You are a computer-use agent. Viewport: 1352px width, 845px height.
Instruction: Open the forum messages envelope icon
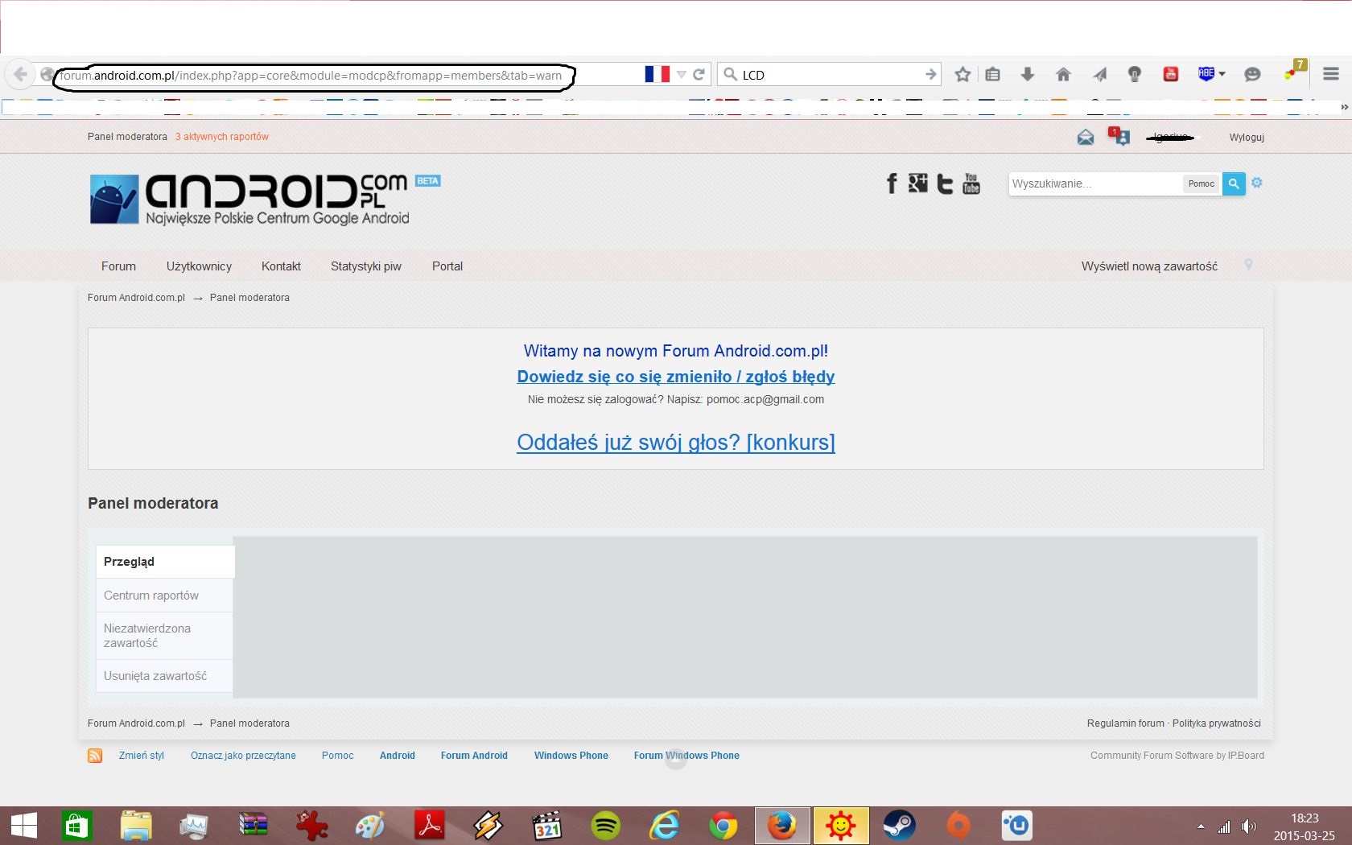[1085, 138]
